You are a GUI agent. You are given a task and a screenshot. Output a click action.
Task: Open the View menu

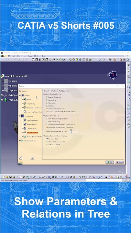[x=19, y=56]
